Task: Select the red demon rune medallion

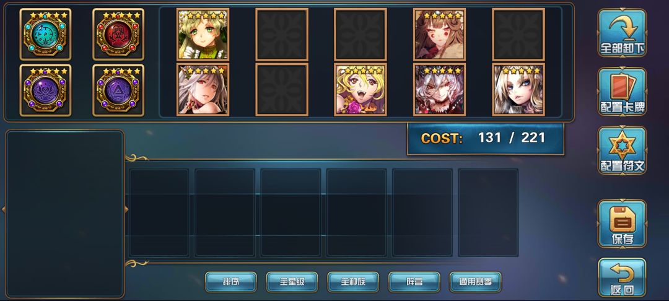Action: click(118, 34)
